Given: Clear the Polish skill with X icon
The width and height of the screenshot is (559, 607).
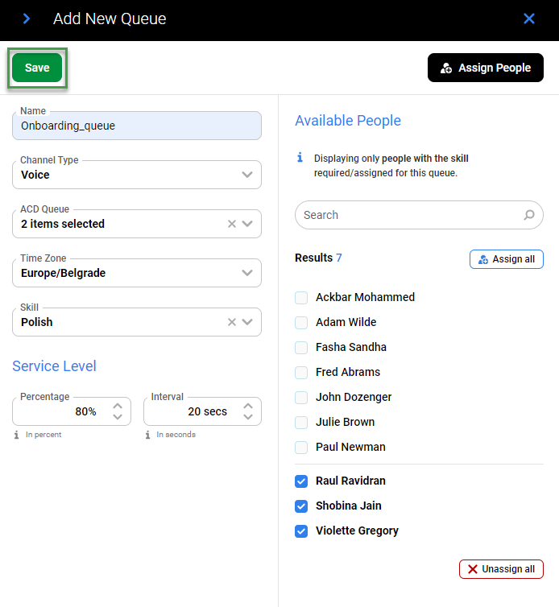Looking at the screenshot, I should pyautogui.click(x=232, y=322).
